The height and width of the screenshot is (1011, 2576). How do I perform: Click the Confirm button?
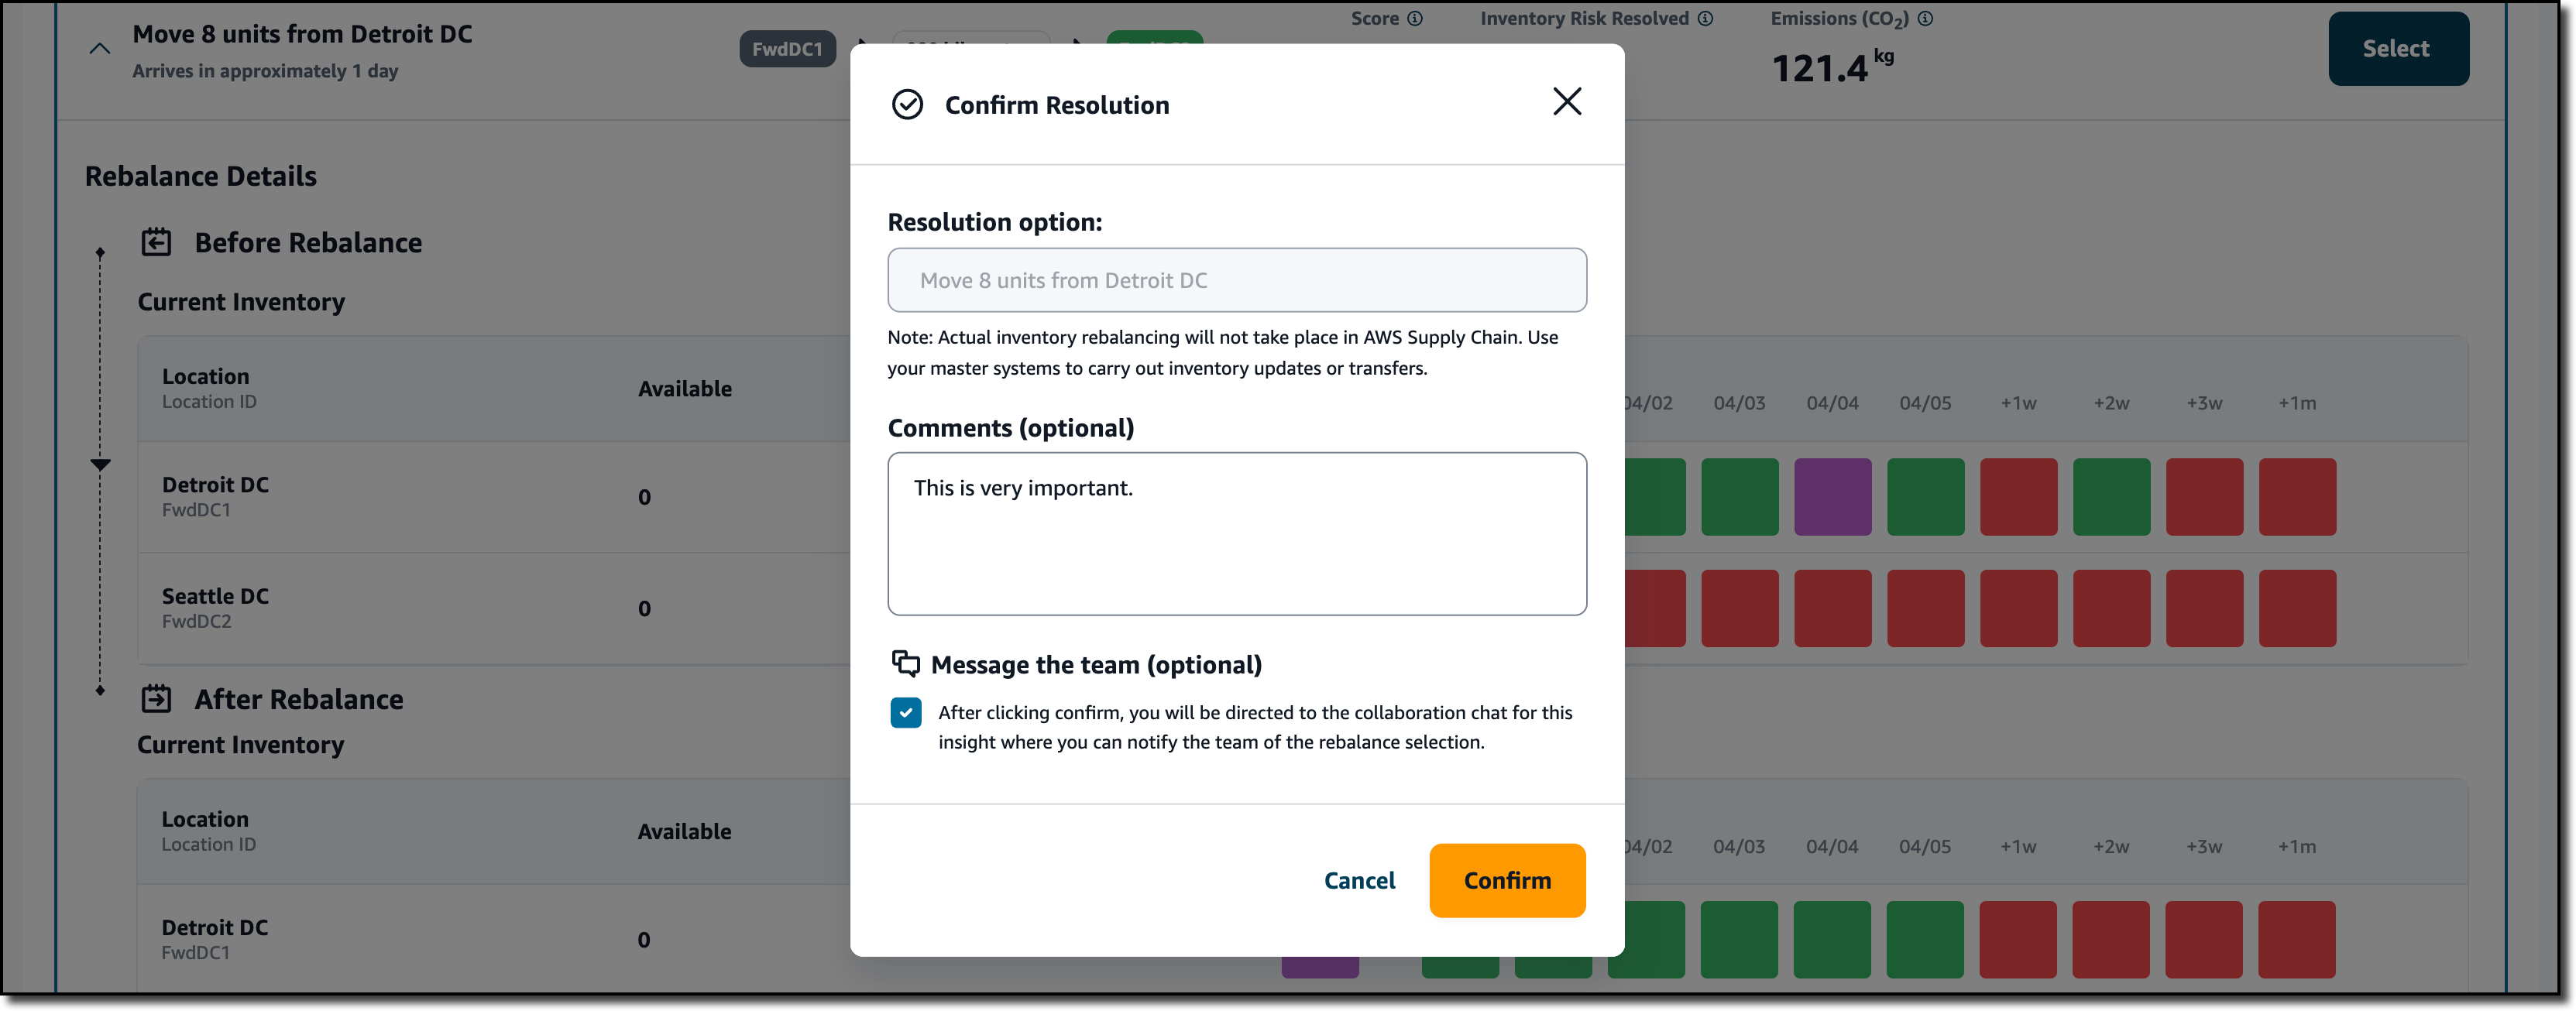point(1507,880)
